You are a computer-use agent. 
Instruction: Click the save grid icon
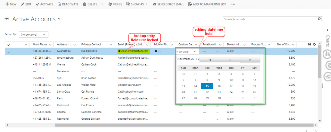(x=310, y=45)
